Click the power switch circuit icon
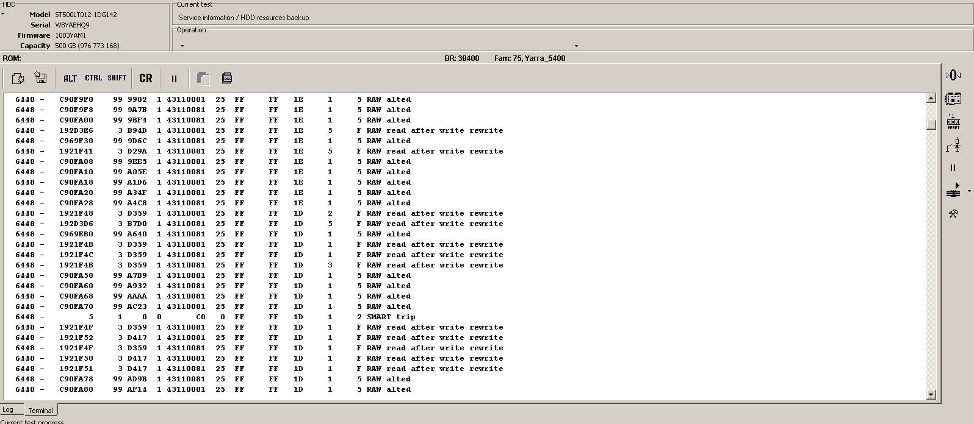The width and height of the screenshot is (974, 424). pos(953,145)
